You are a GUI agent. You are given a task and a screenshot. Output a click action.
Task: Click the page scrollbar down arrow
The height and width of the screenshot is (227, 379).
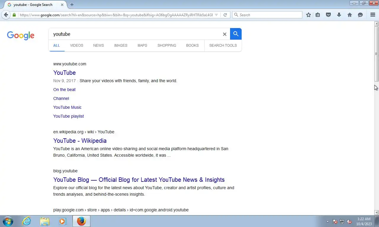coord(377,213)
